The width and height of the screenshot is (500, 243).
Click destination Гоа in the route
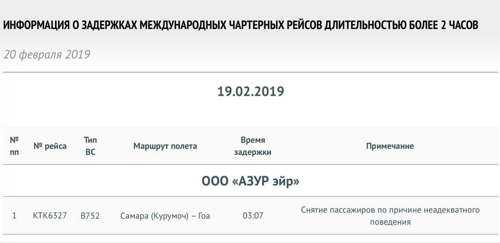coord(204,216)
